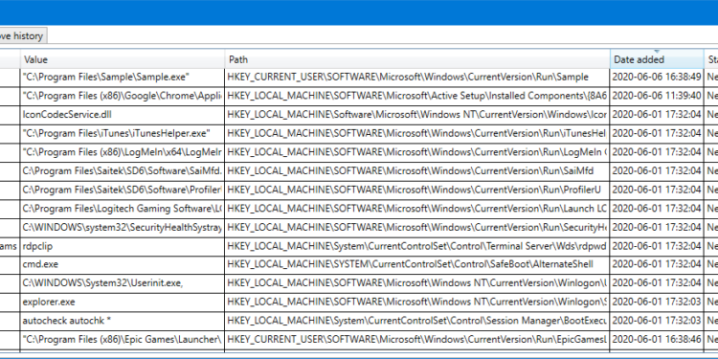Click the Date added column header
The image size is (718, 359).
657,59
